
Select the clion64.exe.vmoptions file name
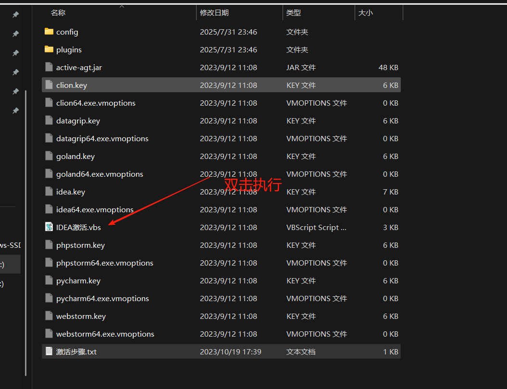point(96,103)
